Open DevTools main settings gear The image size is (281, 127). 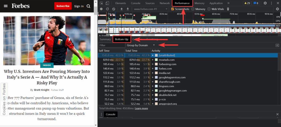coord(265,3)
